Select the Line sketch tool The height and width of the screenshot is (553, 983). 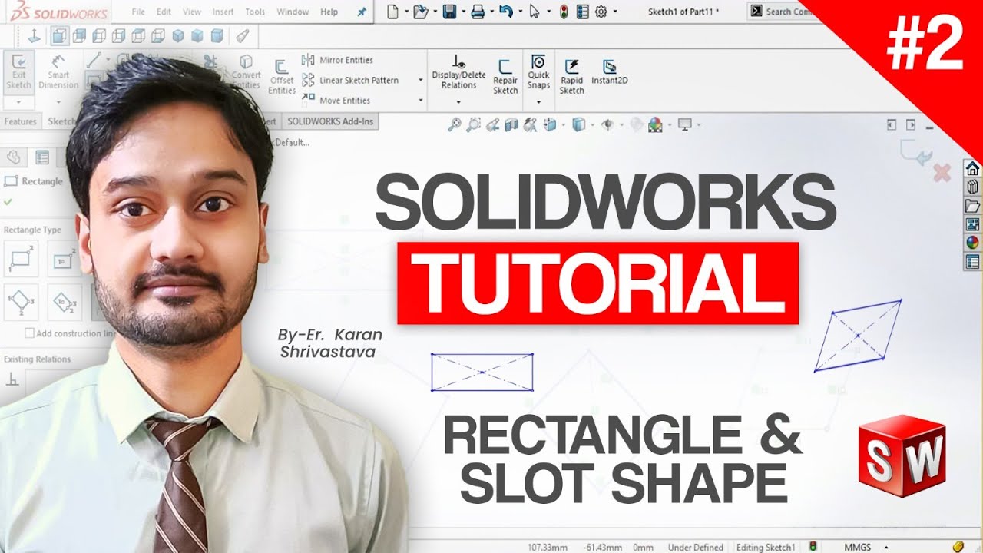point(94,60)
